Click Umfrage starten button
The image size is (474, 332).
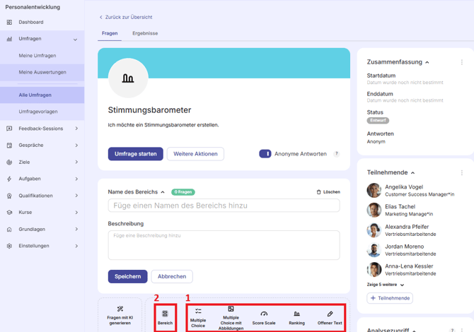(x=135, y=154)
